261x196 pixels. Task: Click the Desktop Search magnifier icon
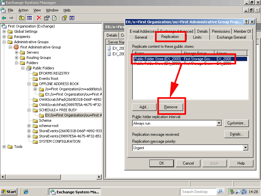click(x=220, y=191)
